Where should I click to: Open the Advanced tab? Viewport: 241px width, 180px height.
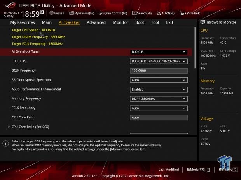pos(96,22)
